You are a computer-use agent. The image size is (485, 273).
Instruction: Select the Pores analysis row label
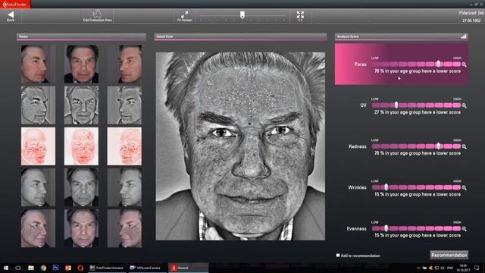[361, 64]
